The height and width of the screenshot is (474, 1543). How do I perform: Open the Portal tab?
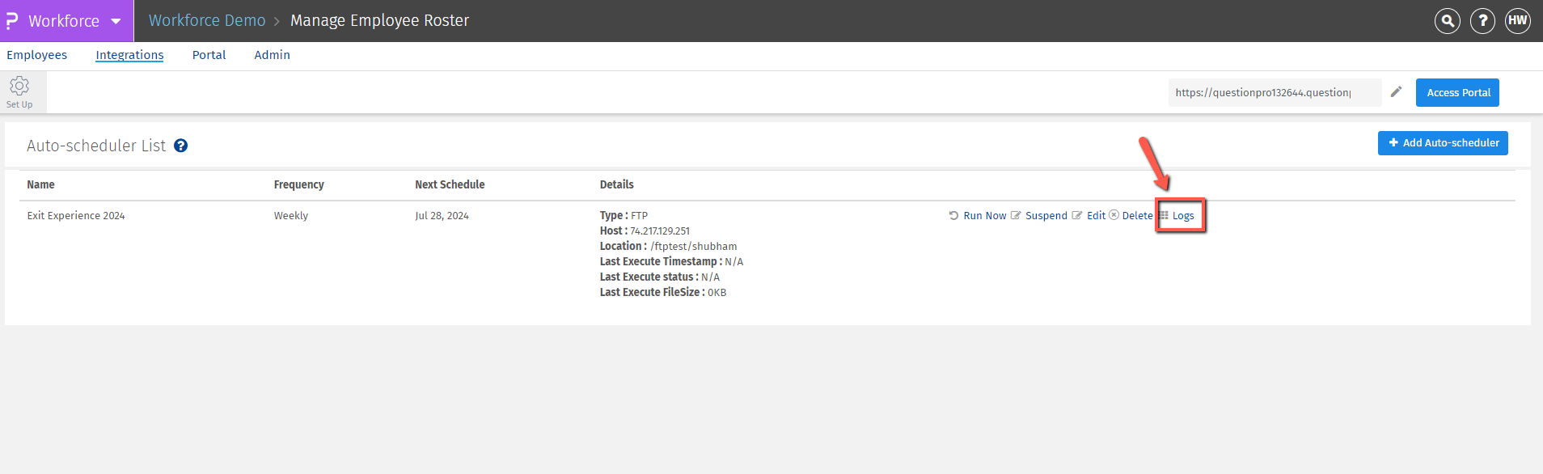(x=209, y=55)
